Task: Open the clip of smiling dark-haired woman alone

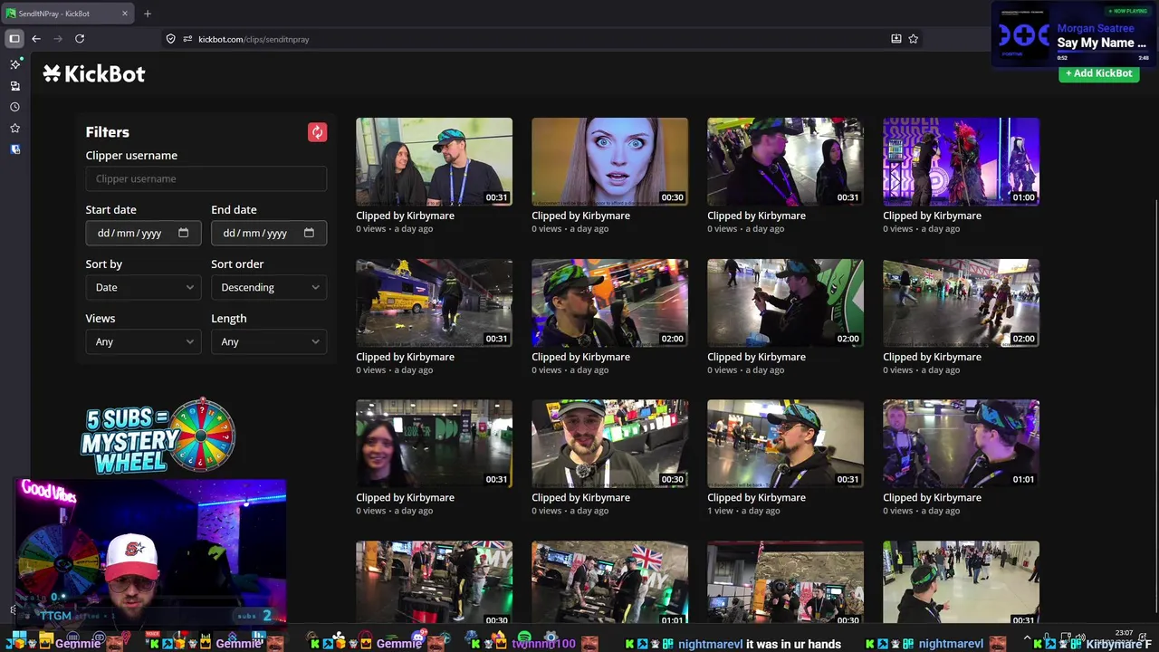Action: pos(434,444)
